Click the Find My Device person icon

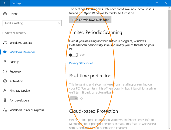[x=5, y=91]
